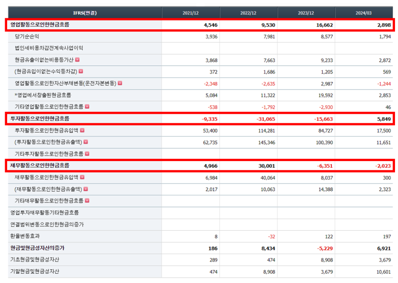This screenshot has width=398, height=283.
Task: Click financing outflow value 14,388
Action: [x=326, y=190]
